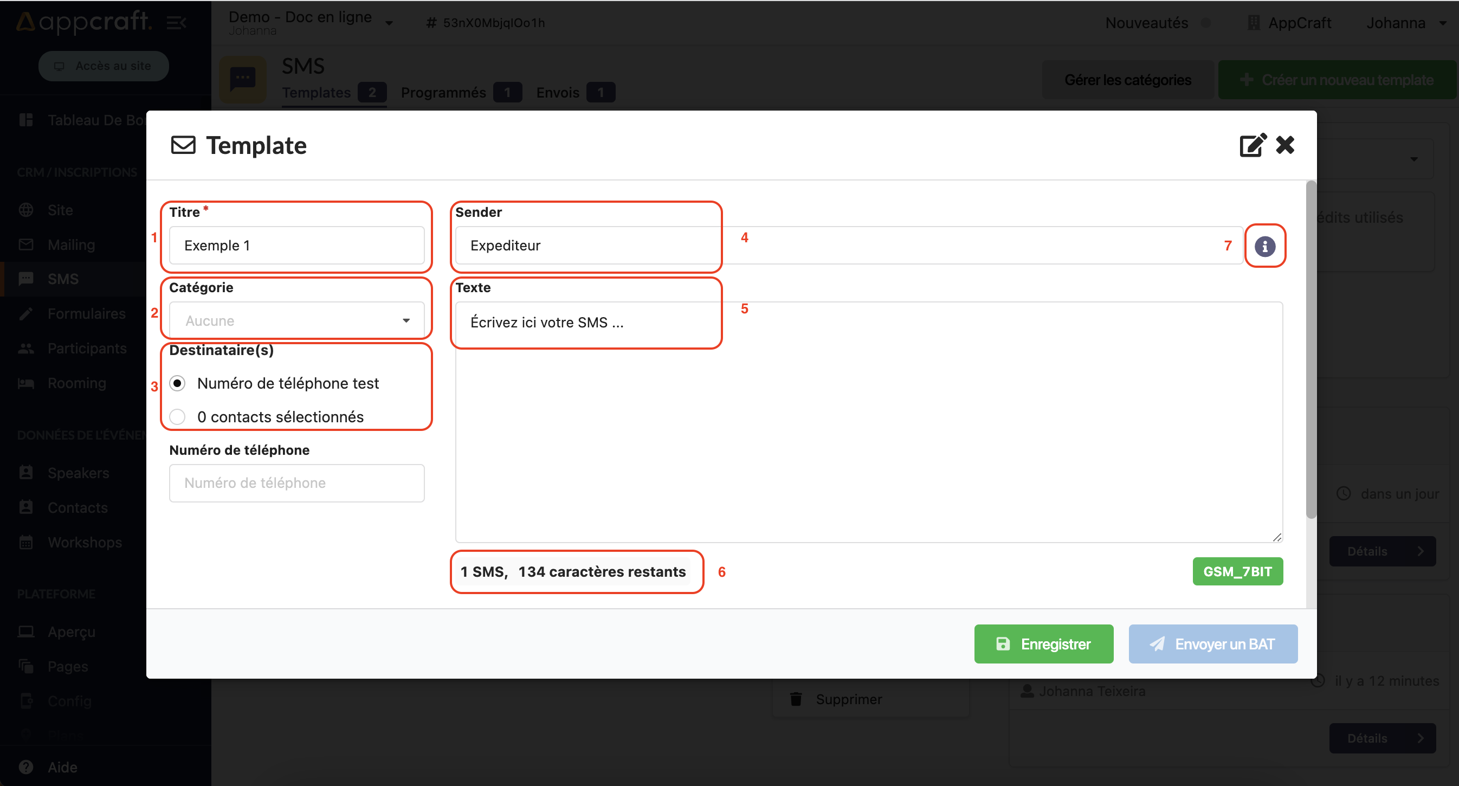The image size is (1459, 786).
Task: Open Aide help icon in sidebar
Action: 26,766
